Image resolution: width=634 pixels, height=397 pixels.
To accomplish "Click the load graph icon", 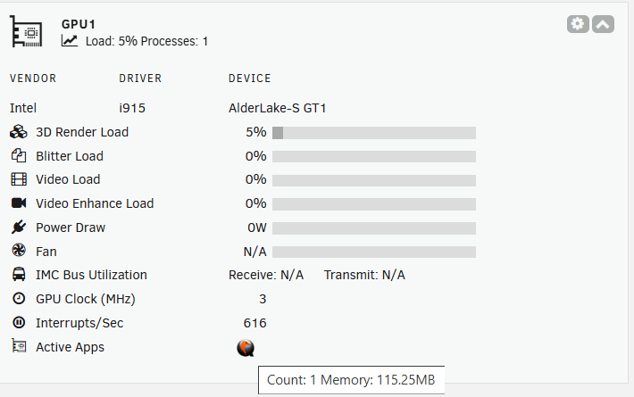I will point(70,41).
